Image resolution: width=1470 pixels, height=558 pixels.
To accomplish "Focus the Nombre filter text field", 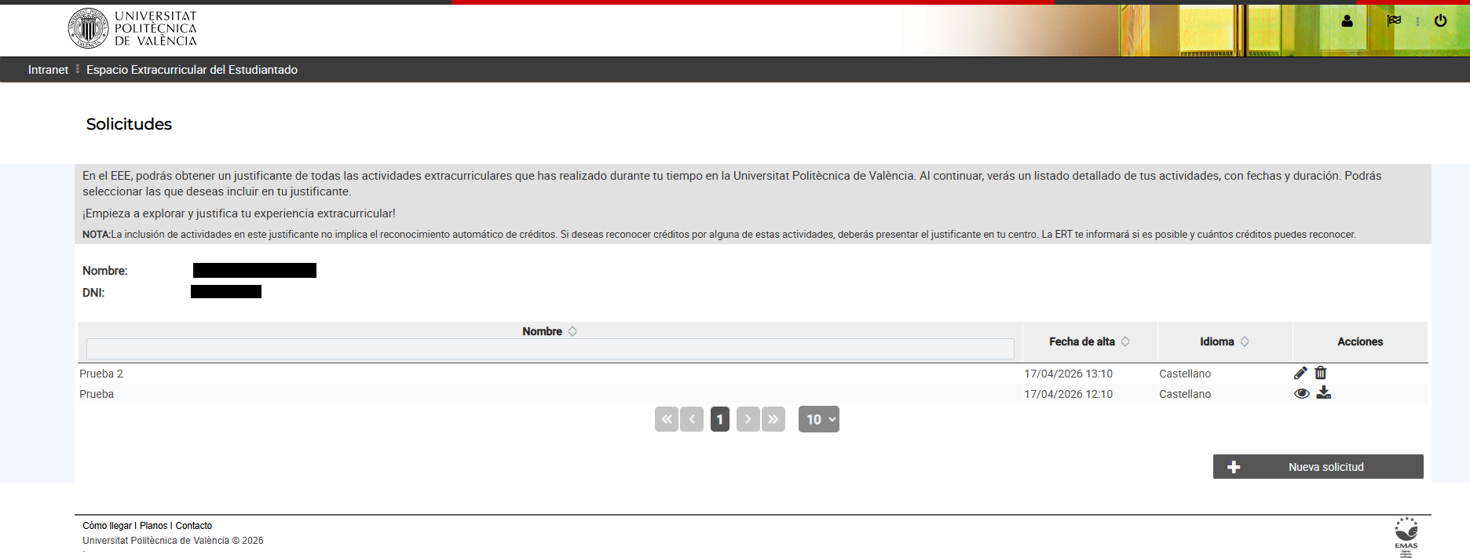I will pyautogui.click(x=550, y=348).
